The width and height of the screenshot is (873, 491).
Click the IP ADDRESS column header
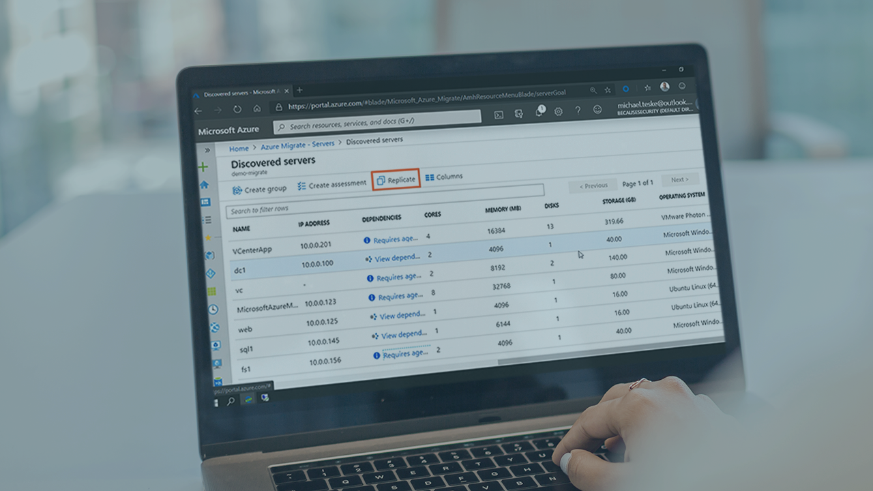point(314,224)
